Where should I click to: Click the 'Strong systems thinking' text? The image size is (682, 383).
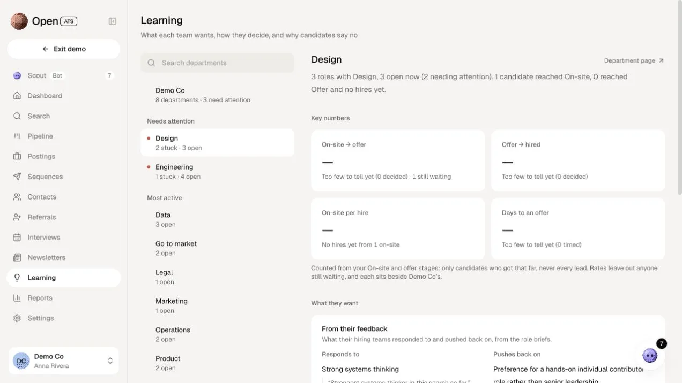[x=360, y=369]
